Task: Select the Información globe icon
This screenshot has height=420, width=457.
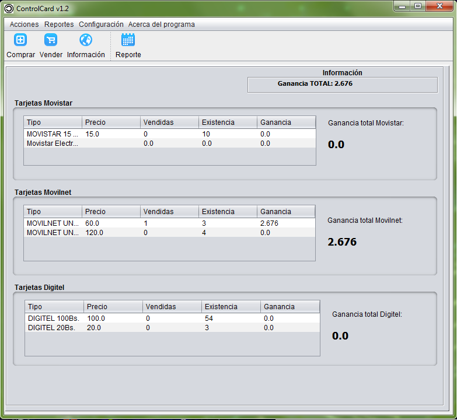Action: pyautogui.click(x=86, y=40)
